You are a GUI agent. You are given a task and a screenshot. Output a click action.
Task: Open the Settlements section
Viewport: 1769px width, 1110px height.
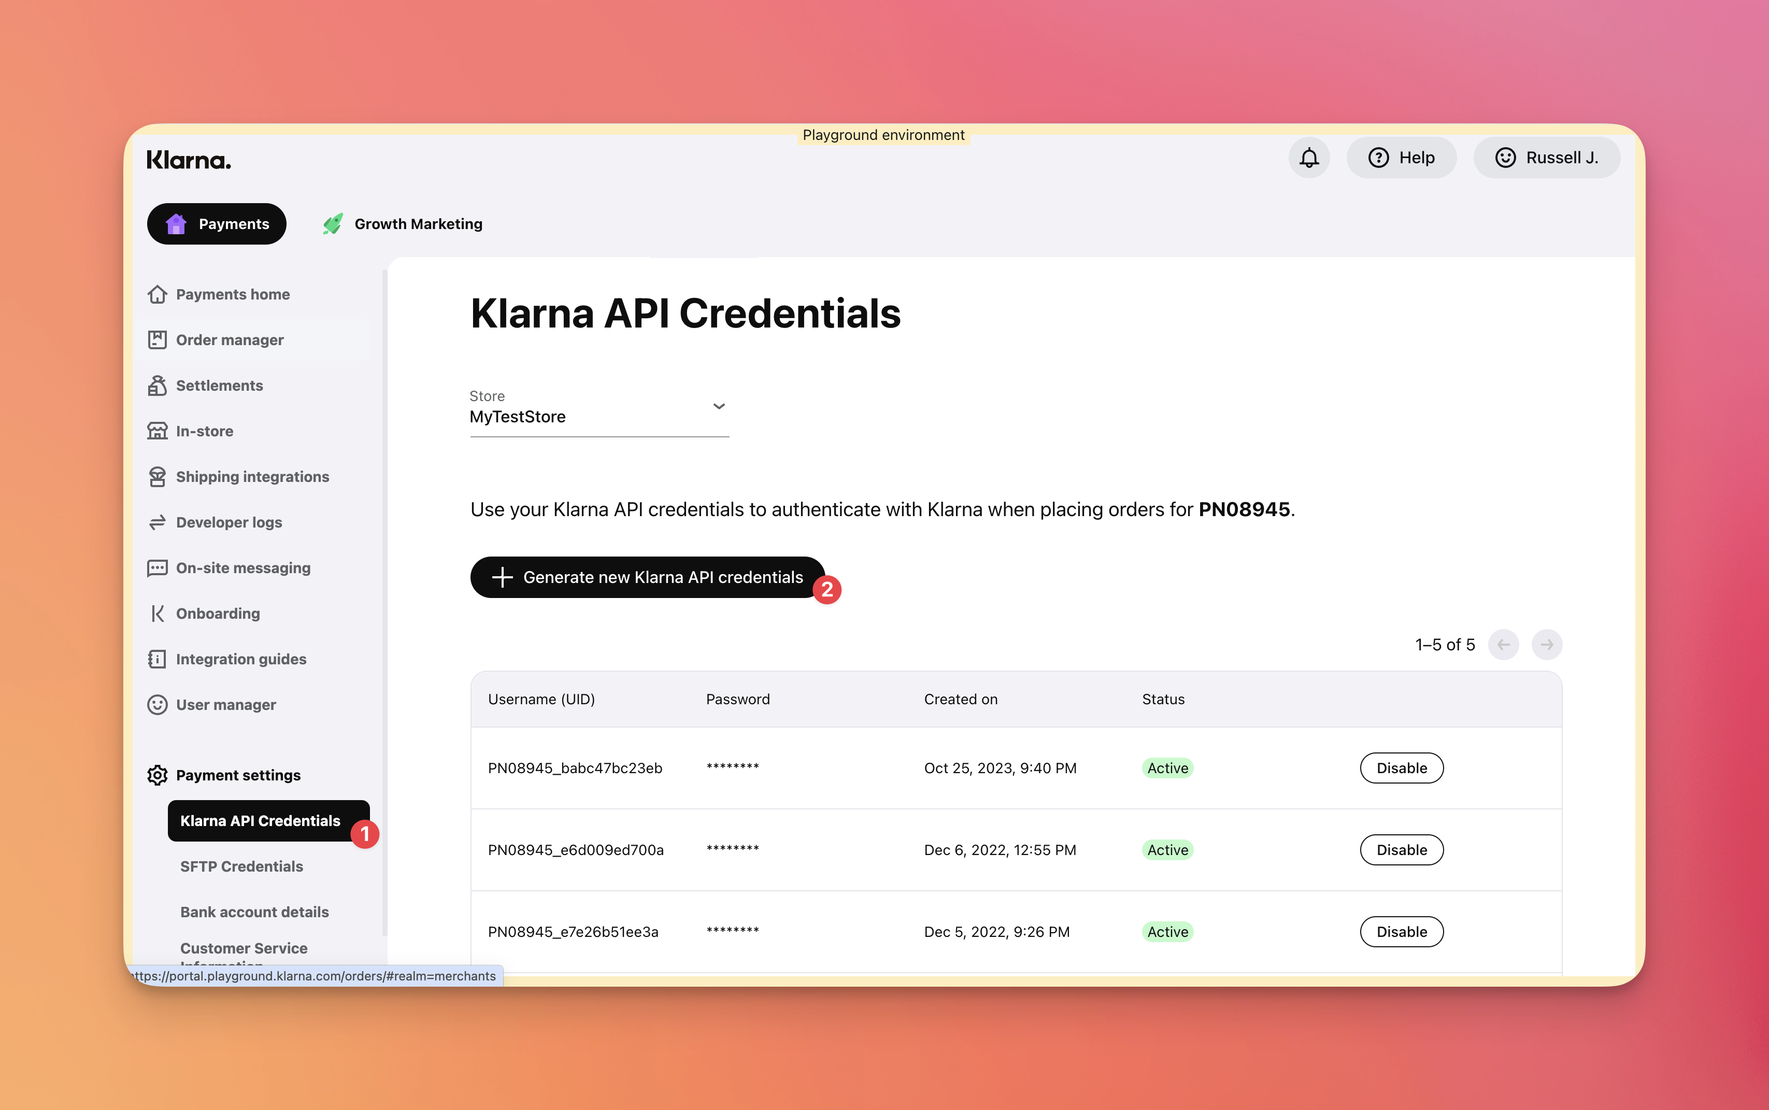click(218, 385)
